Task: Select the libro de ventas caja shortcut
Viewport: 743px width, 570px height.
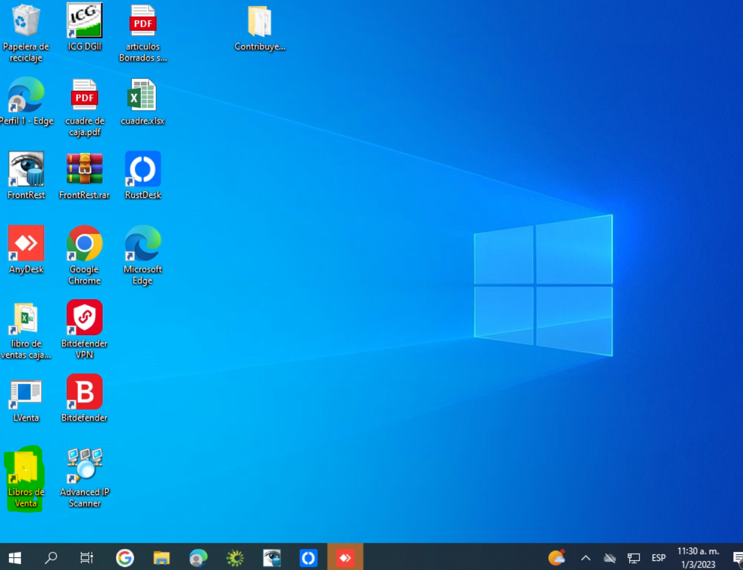Action: tap(26, 330)
